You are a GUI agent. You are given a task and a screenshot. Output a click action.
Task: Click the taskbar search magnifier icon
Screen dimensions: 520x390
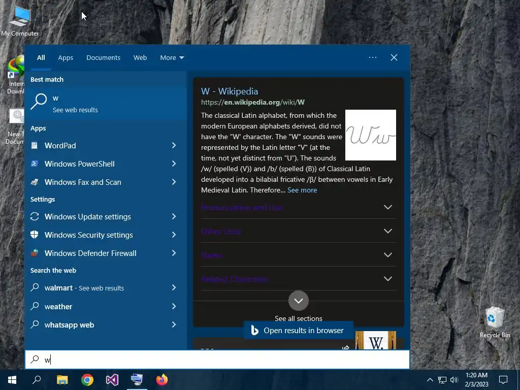click(37, 380)
